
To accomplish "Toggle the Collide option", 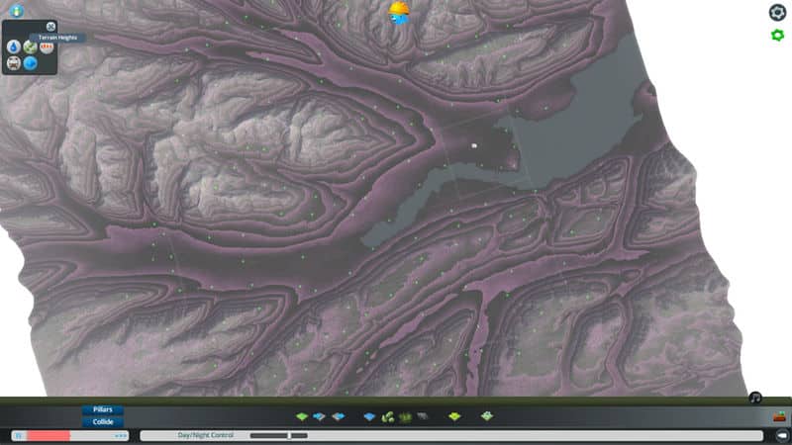I will 103,421.
